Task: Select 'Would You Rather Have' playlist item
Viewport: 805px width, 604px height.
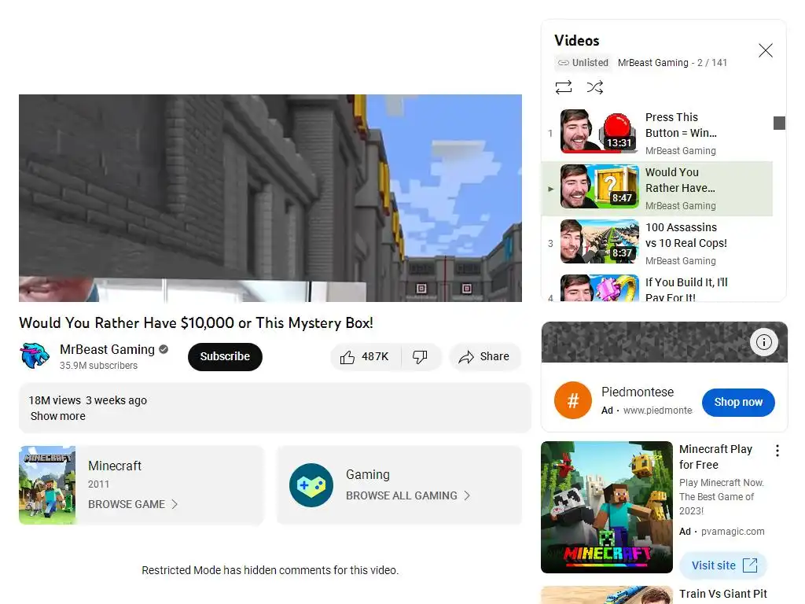Action: point(657,189)
